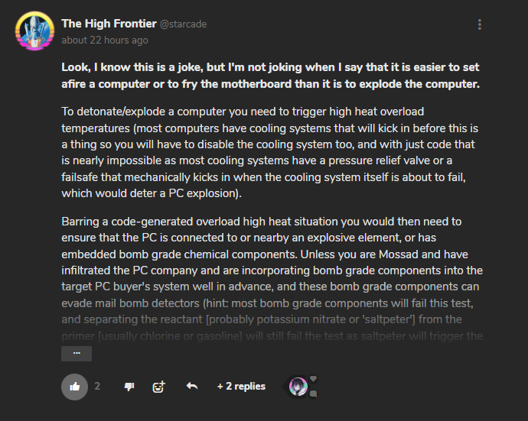The width and height of the screenshot is (528, 421).
Task: Click the paragraph starting Barring a code-generated
Action: tap(272, 278)
